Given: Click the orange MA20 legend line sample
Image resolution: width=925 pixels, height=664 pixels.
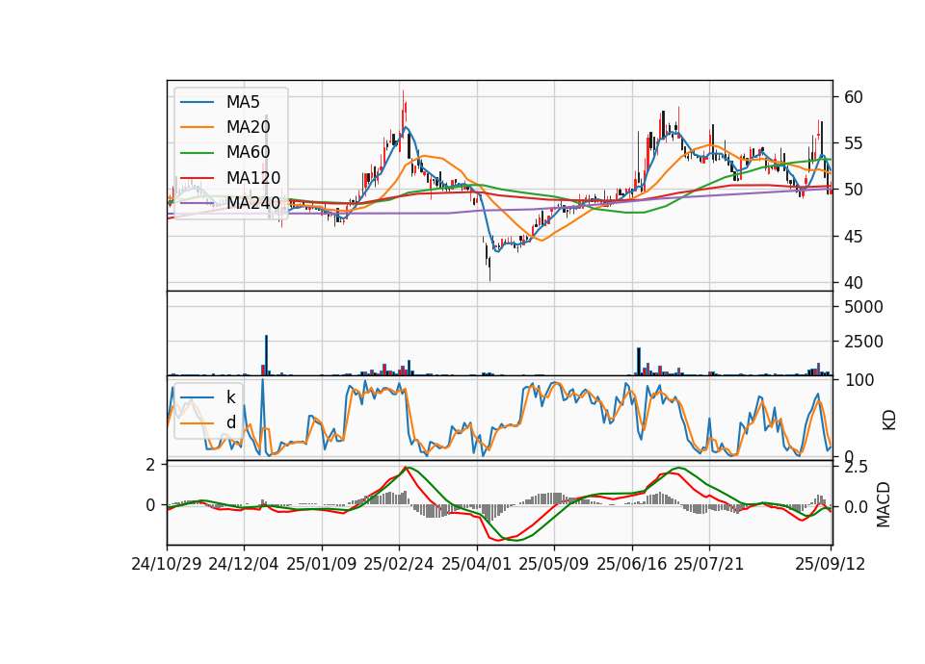Looking at the screenshot, I should [x=197, y=127].
